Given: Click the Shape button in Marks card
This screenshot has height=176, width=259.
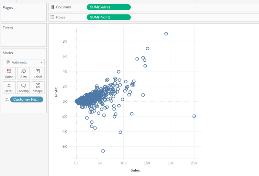Looking at the screenshot, I should (x=38, y=88).
